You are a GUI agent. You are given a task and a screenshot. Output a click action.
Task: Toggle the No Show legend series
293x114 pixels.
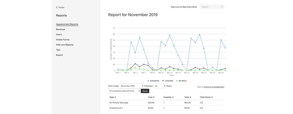click(x=181, y=81)
